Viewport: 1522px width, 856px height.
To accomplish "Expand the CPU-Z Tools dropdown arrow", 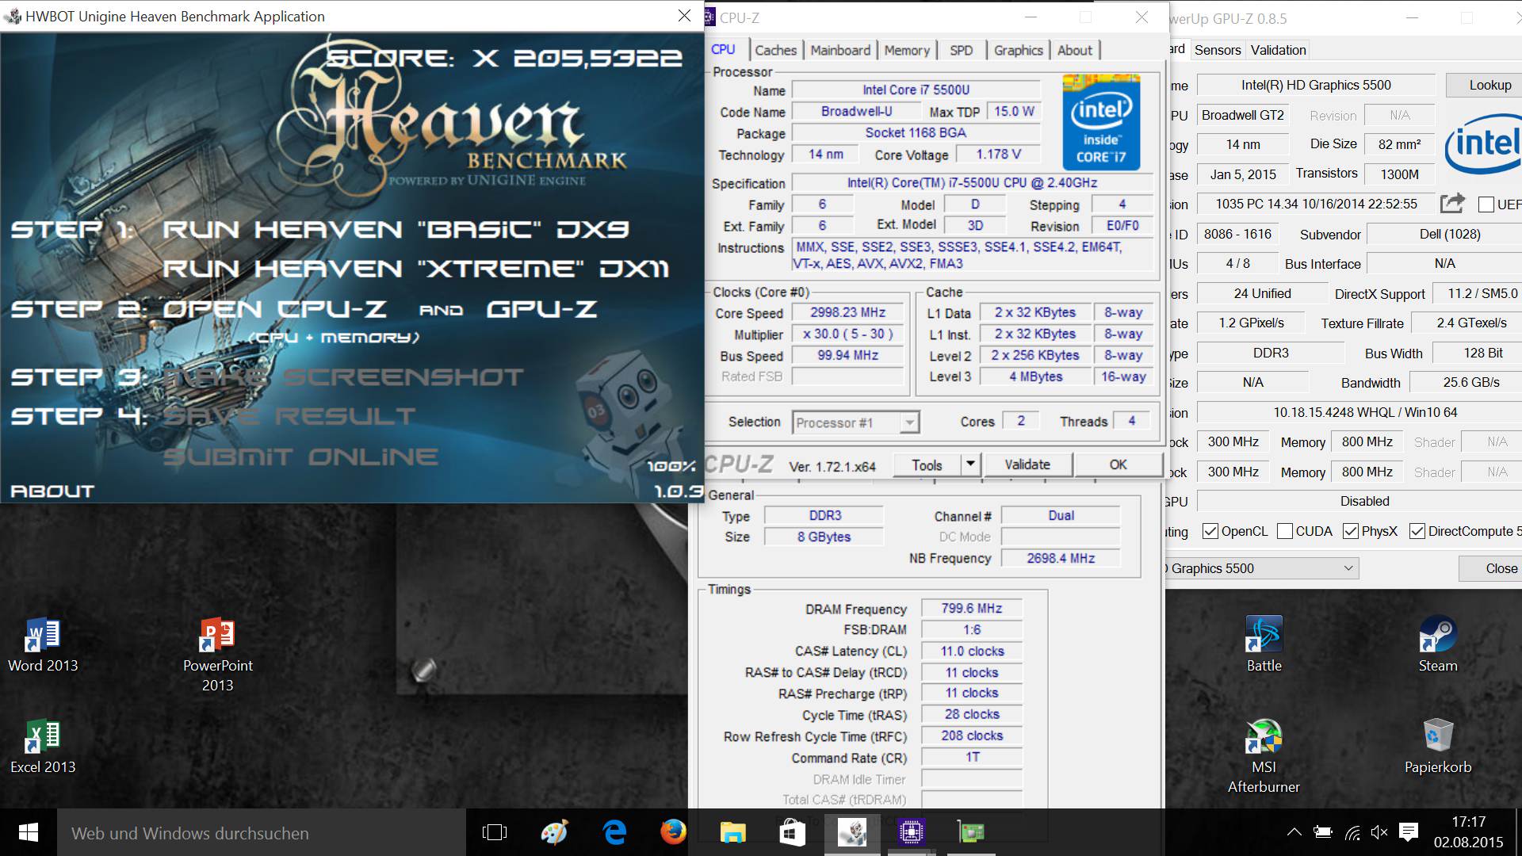I will [x=970, y=464].
